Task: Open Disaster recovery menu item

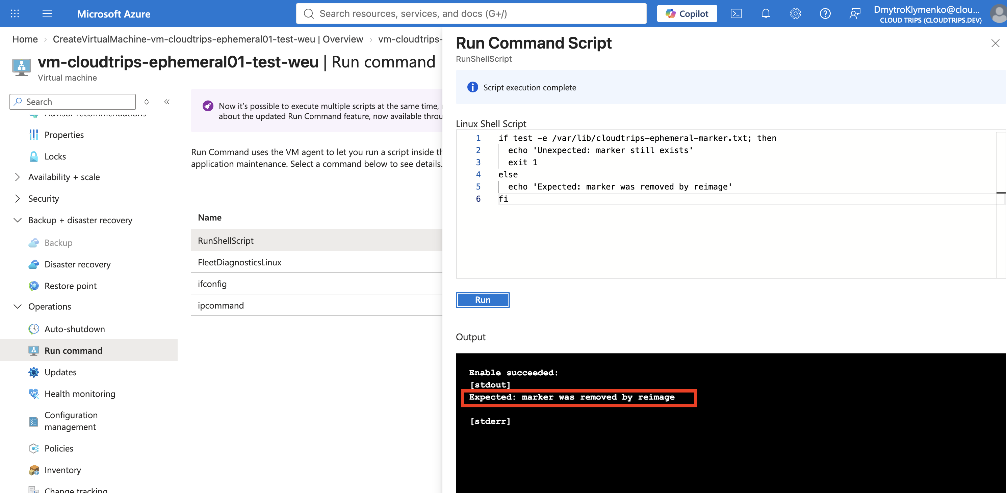Action: (77, 264)
